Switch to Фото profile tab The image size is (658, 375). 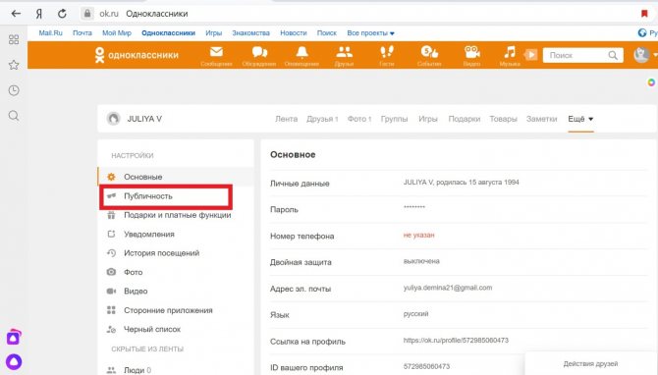pyautogui.click(x=359, y=119)
